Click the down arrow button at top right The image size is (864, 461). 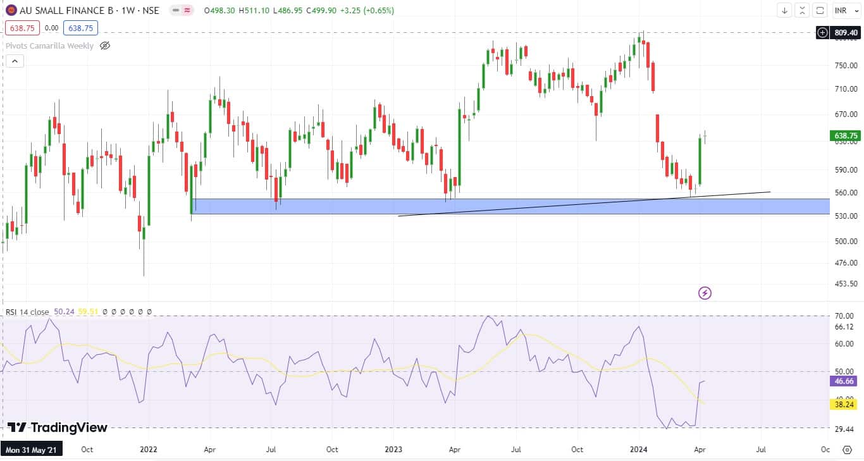tap(785, 10)
